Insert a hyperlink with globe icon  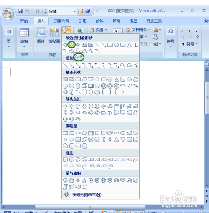80,31
